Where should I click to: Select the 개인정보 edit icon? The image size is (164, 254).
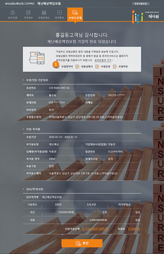point(28,13)
